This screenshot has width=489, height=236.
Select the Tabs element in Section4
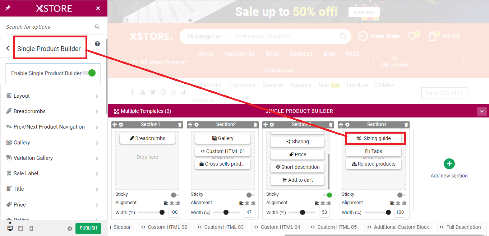coord(374,151)
